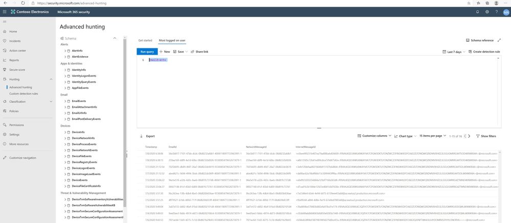This screenshot has width=511, height=223.
Task: Click inside the query editor line 1
Action: (x=158, y=60)
